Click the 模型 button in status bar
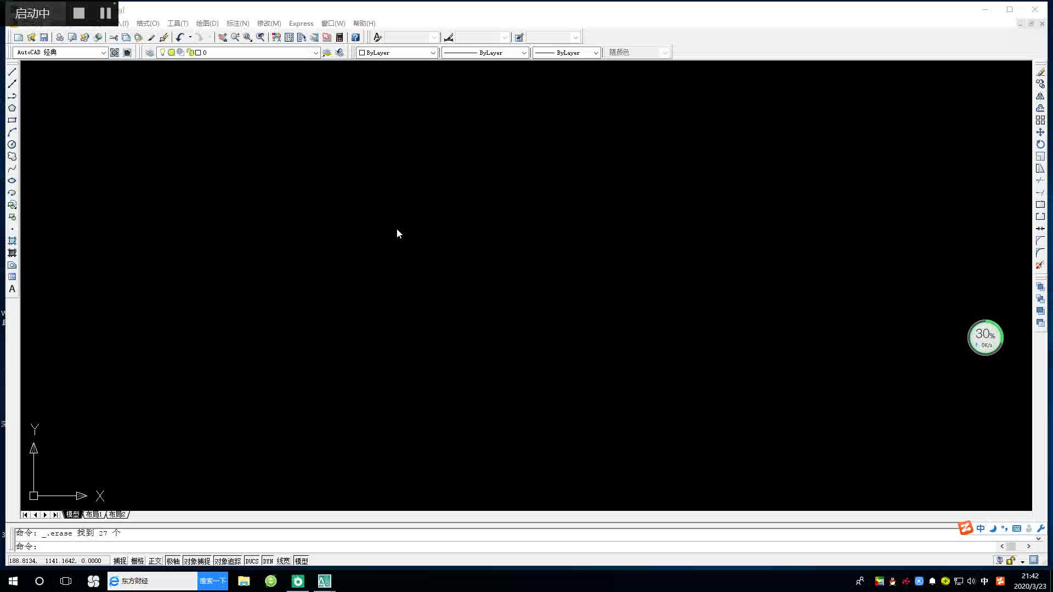 pyautogui.click(x=301, y=561)
